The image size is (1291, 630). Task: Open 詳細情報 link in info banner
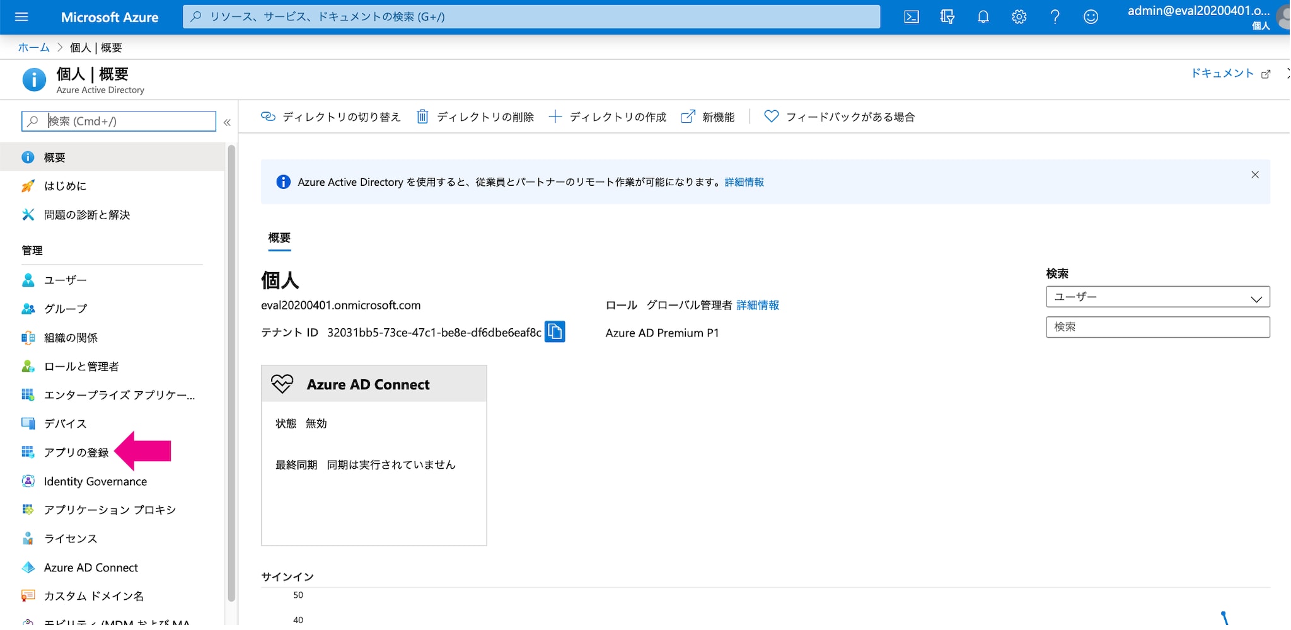tap(744, 182)
